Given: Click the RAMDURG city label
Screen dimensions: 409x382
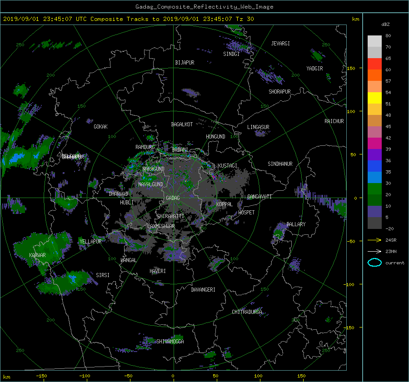Looking at the screenshot, I should 145,147.
